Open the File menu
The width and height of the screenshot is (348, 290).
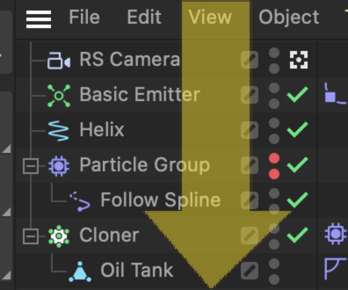(84, 17)
